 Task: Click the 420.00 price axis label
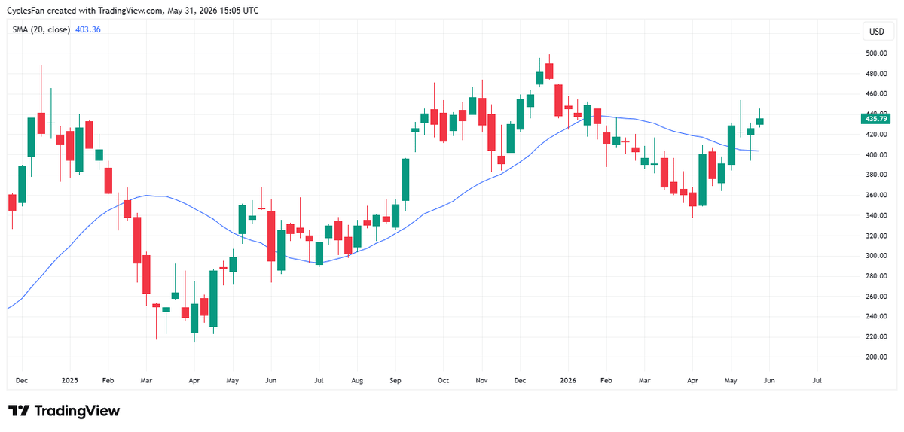pyautogui.click(x=876, y=135)
